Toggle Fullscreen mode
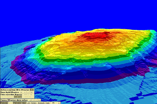 click(x=4, y=103)
